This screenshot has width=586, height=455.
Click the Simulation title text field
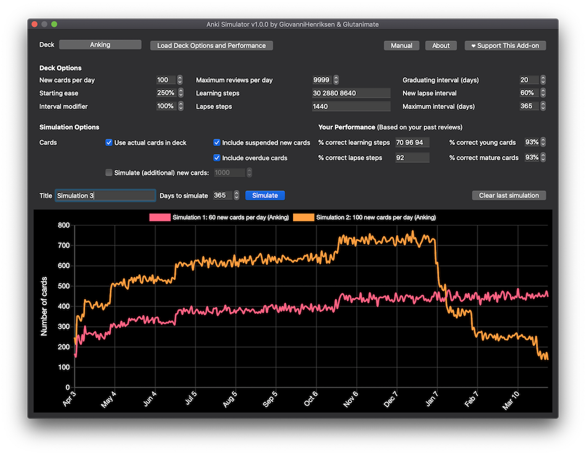click(x=105, y=195)
